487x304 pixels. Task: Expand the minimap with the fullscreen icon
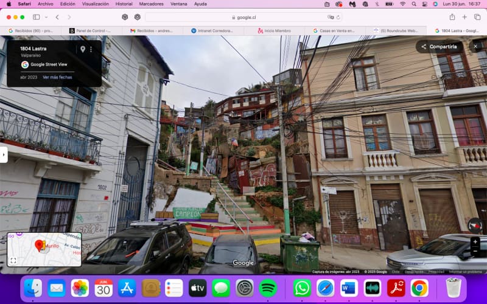point(13,261)
